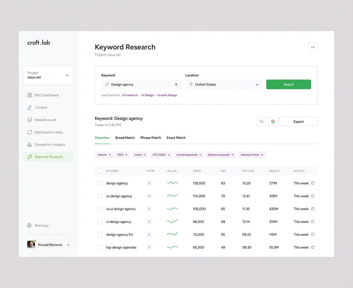The width and height of the screenshot is (353, 288).
Task: Click the magnifier icon beside Export
Action: [262, 122]
